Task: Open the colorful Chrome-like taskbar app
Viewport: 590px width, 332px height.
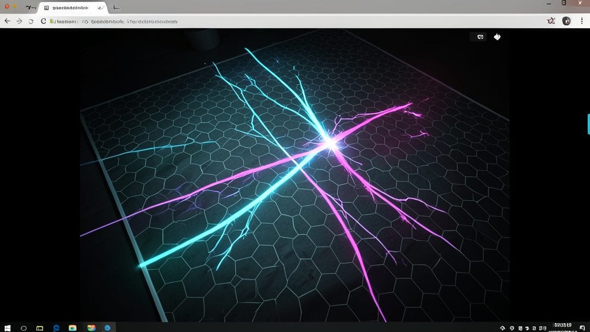Action: (x=91, y=328)
